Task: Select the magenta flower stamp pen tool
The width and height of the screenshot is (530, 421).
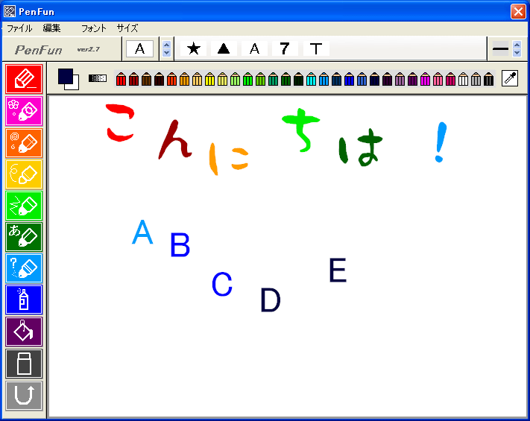Action: (24, 111)
